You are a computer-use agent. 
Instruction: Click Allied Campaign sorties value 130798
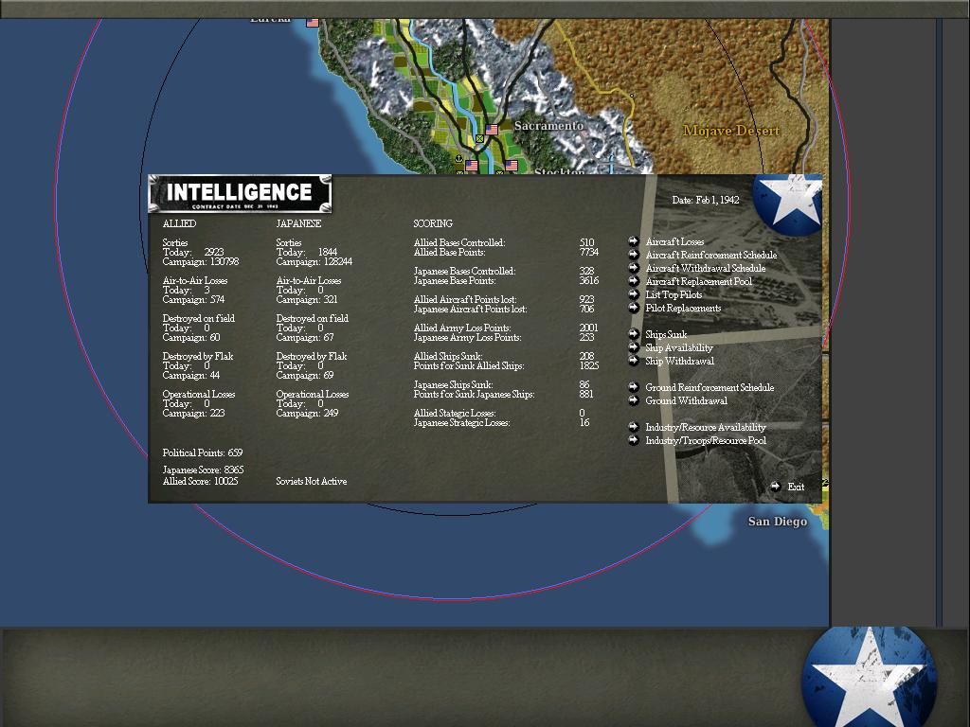coord(225,261)
